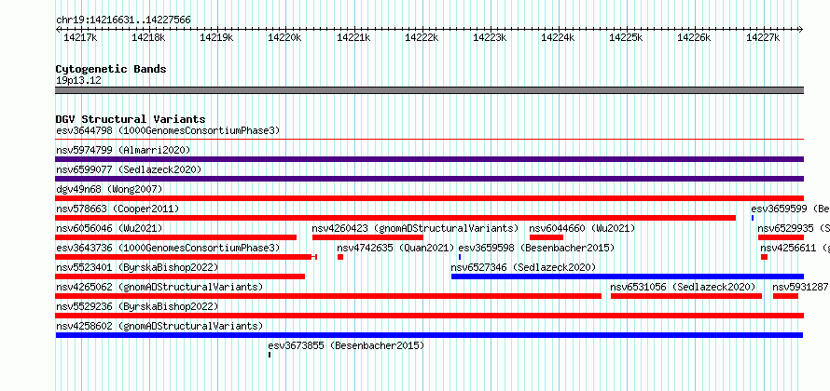Select the small red block under nsv4742635
The width and height of the screenshot is (830, 391).
[340, 257]
